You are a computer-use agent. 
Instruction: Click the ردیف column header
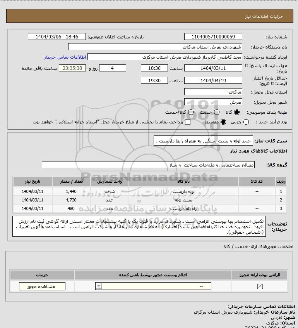click(281, 182)
